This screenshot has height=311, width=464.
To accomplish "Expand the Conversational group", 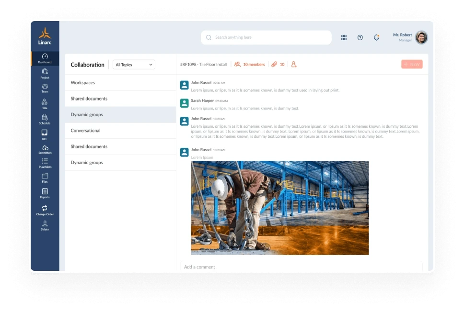I will [85, 130].
